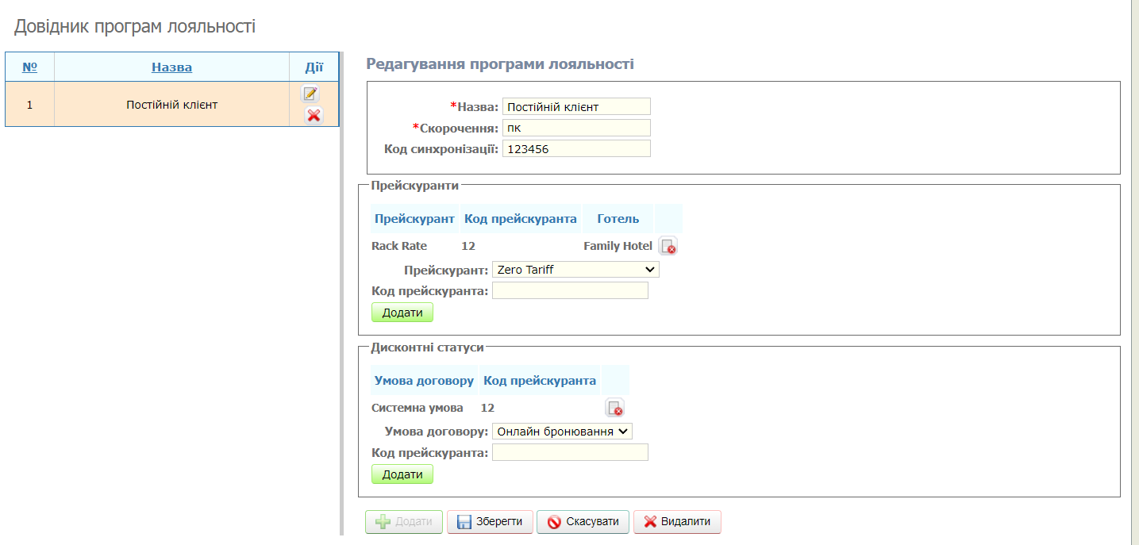The height and width of the screenshot is (545, 1139).
Task: Remove the Системна умова discount status
Action: click(614, 409)
